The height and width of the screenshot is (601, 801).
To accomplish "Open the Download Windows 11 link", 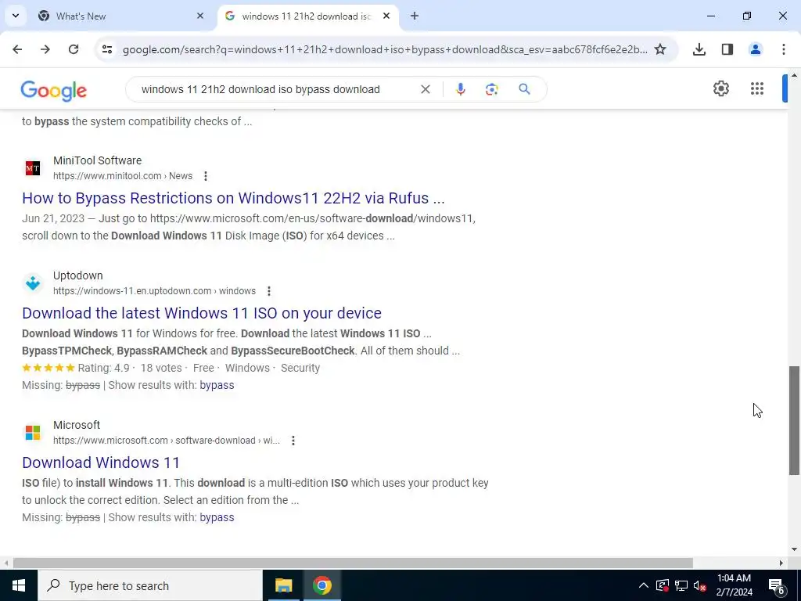I will (x=101, y=462).
